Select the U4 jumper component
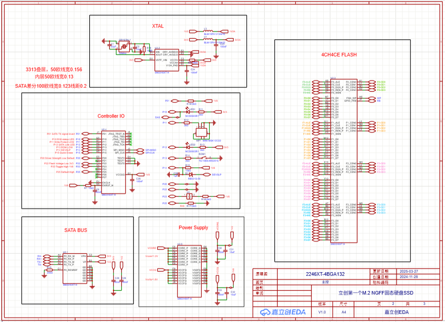The image size is (445, 322). point(189,196)
